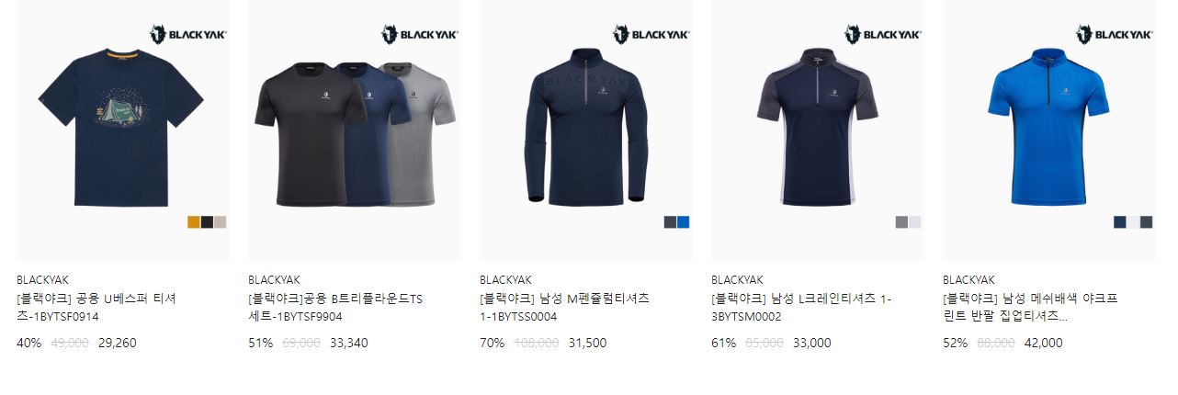Screen dimensions: 1178x395
Task: Click the BLACKYAK logo on the camping tent tee
Action: click(x=188, y=34)
